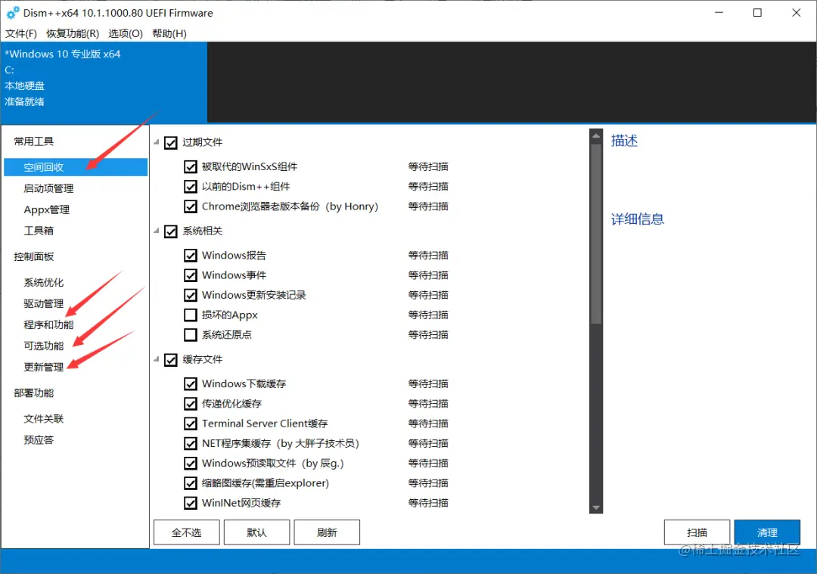
Task: Start scanning with the 扫描 button
Action: (697, 532)
